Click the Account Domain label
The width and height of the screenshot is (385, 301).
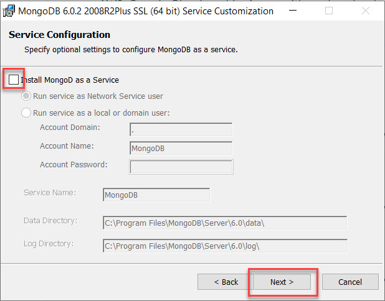70,127
